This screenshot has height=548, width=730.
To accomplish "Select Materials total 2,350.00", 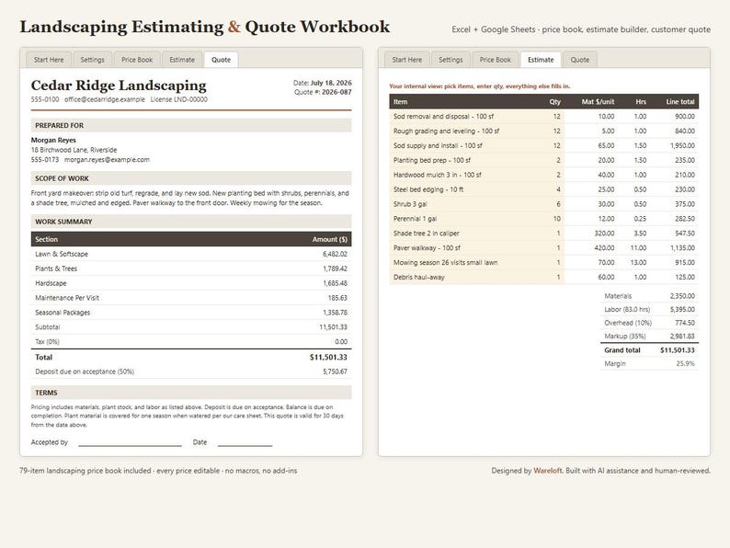I will coord(682,296).
